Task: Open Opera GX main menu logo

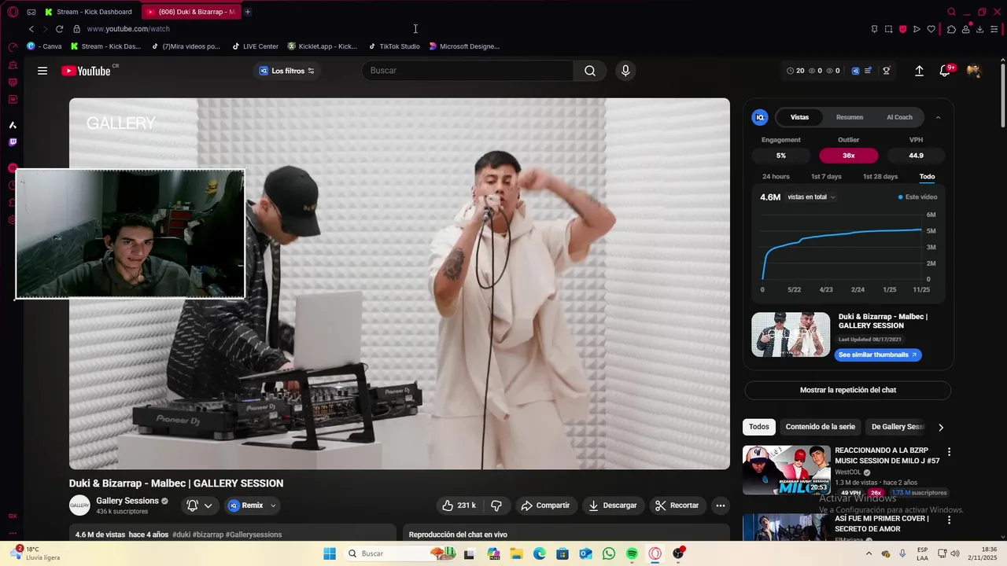Action: (x=13, y=12)
